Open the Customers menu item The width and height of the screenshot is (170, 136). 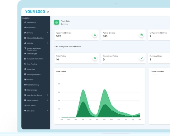(x=31, y=28)
